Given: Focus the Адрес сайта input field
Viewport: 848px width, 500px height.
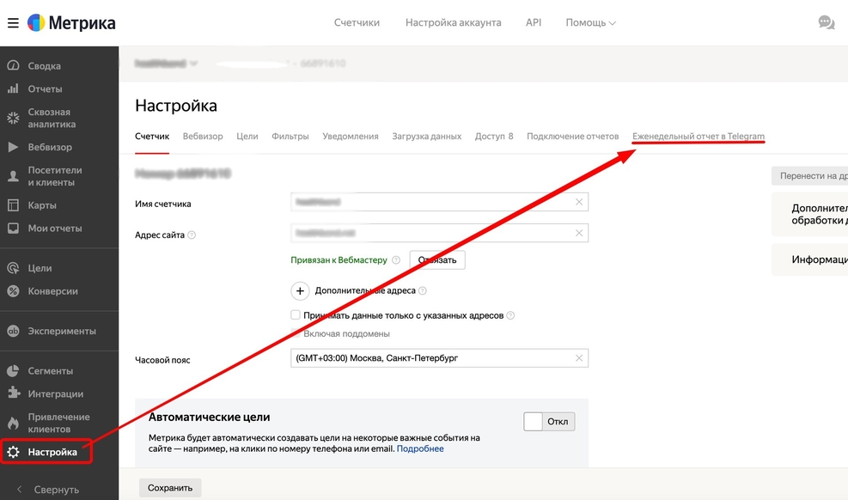Looking at the screenshot, I should [x=439, y=233].
